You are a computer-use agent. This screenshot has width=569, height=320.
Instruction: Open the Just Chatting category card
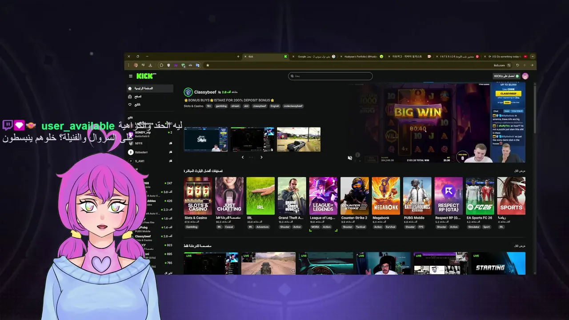tap(229, 196)
